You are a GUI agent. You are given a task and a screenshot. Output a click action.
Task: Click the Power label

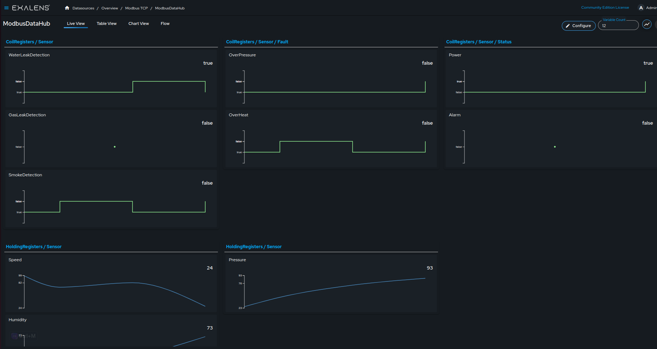(x=455, y=55)
